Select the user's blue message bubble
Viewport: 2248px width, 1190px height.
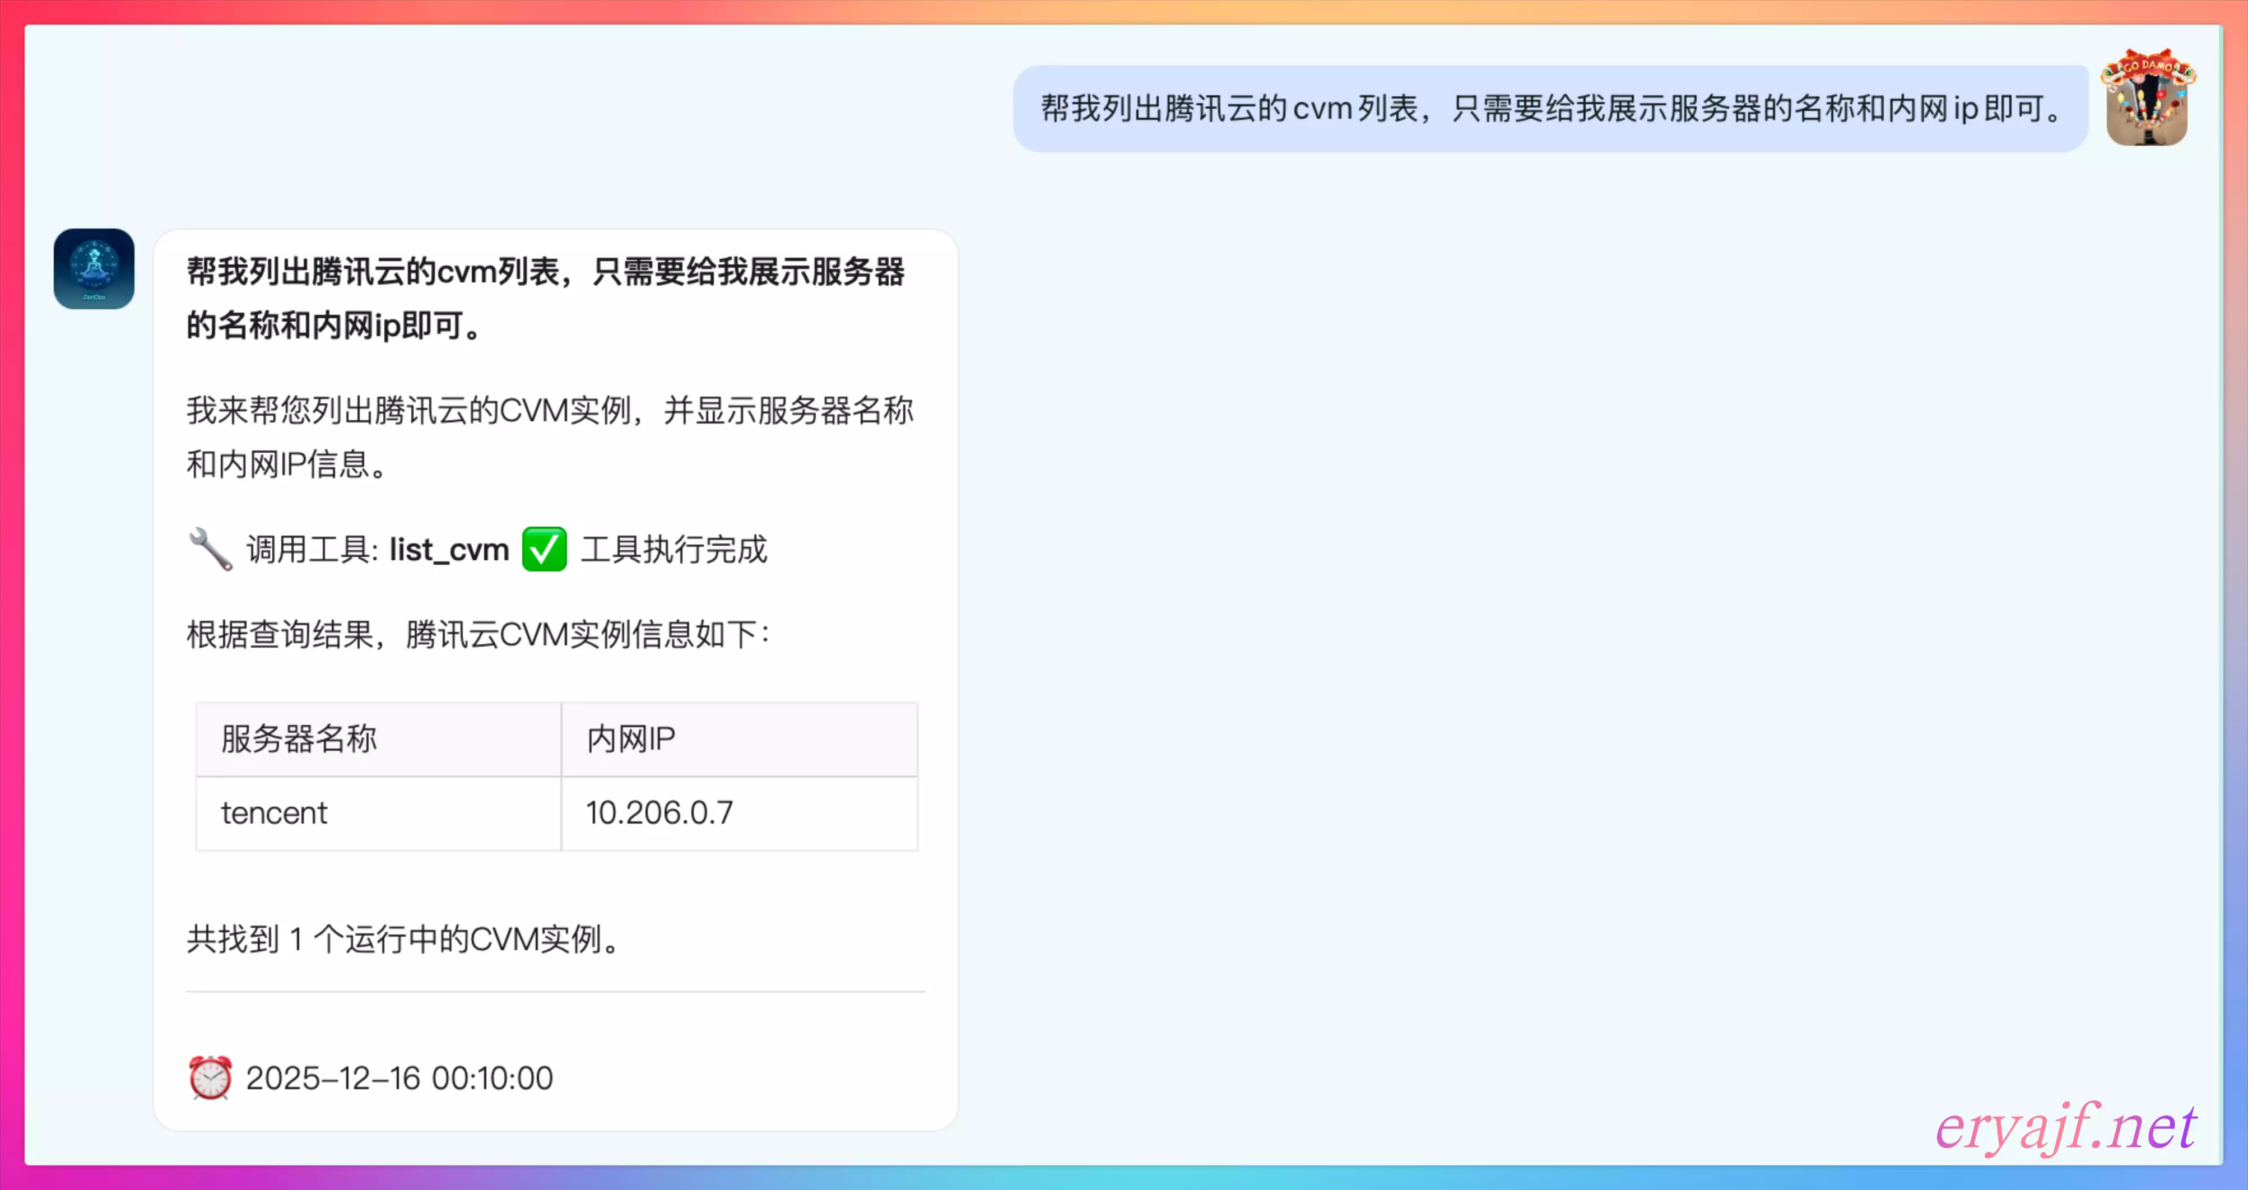tap(1550, 109)
